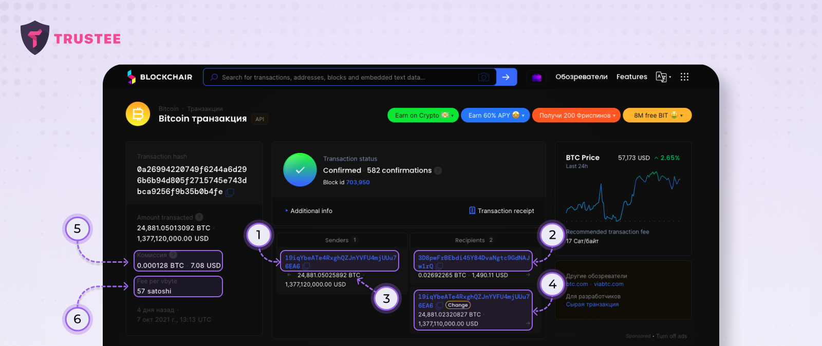
Task: Open the Features menu
Action: 632,77
